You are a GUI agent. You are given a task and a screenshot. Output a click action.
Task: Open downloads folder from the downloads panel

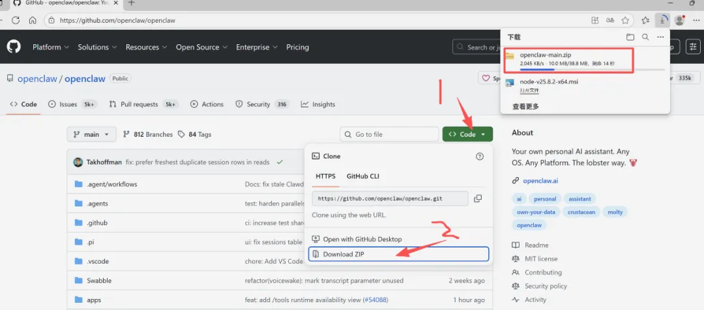[x=630, y=37]
